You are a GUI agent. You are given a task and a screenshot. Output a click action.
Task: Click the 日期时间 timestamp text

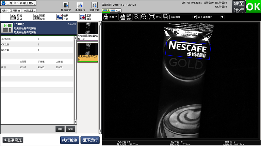click(x=119, y=5)
